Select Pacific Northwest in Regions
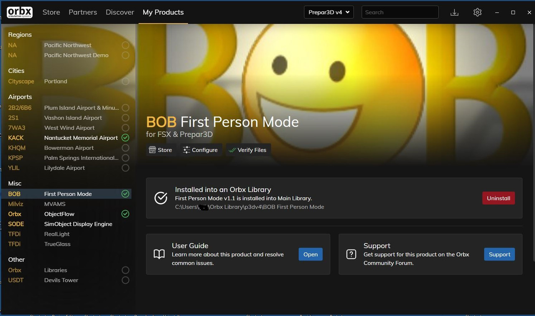Viewport: 535px width, 316px height. tap(69, 45)
